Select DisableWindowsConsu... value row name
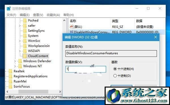170x105 pixels. [x=92, y=32]
